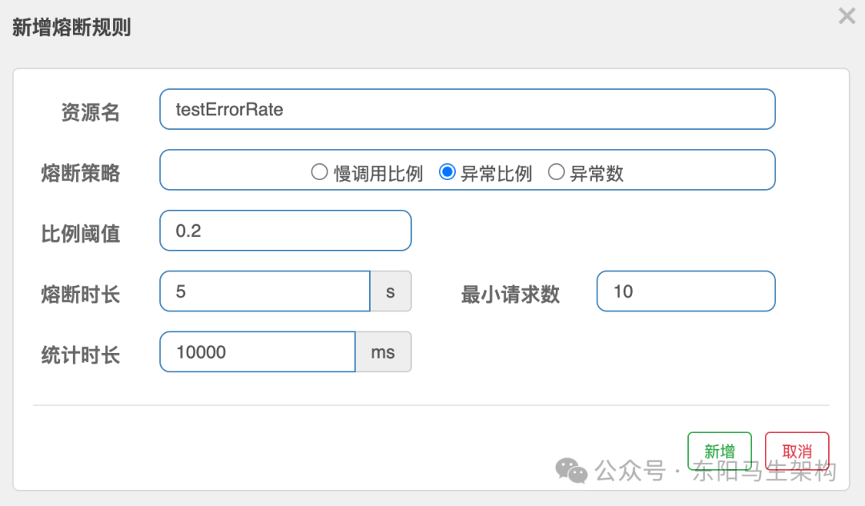Select the 异常数 radio option

tap(556, 172)
